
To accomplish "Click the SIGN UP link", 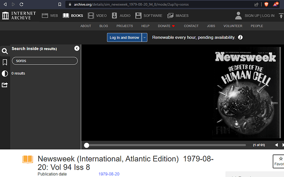I will coord(252,16).
